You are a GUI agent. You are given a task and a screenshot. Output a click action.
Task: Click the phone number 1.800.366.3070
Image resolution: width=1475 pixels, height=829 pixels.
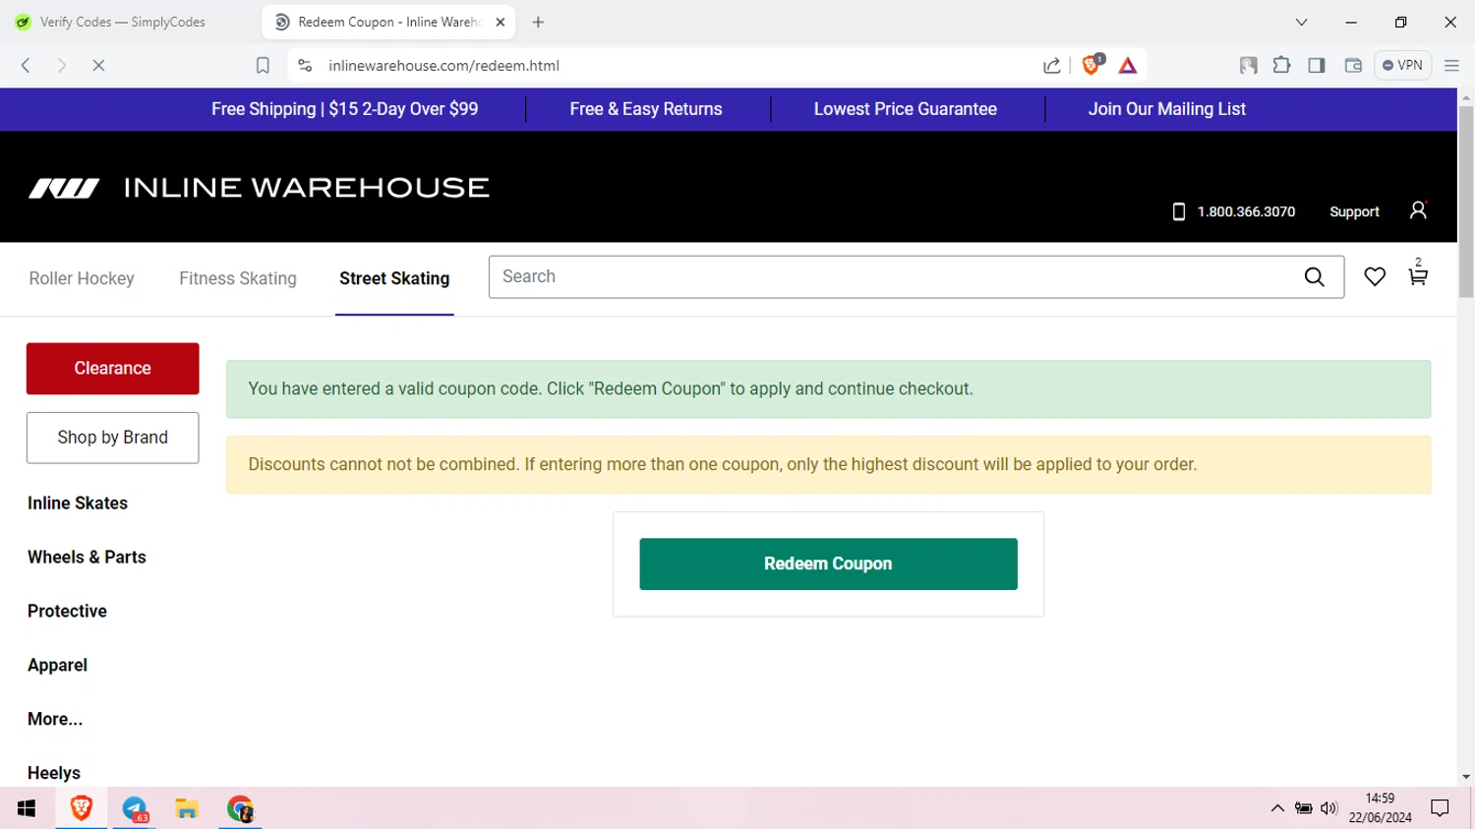pyautogui.click(x=1246, y=211)
